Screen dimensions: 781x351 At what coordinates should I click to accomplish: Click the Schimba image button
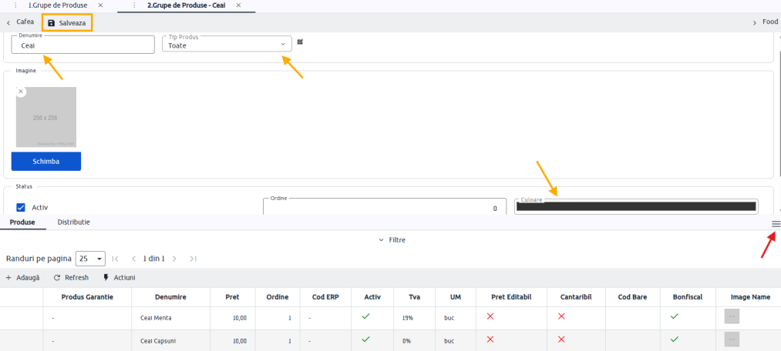click(x=46, y=162)
